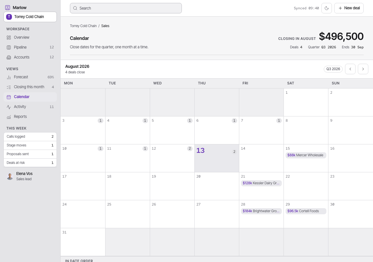The height and width of the screenshot is (262, 373).
Task: Open the Reports view
Action: 30,117
